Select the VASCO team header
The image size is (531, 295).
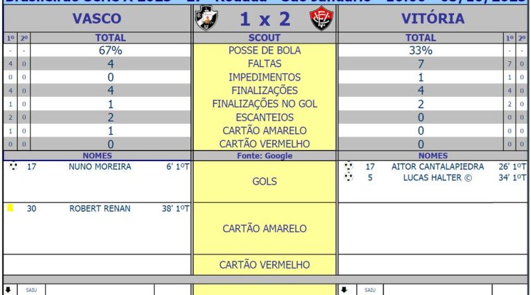pos(97,19)
